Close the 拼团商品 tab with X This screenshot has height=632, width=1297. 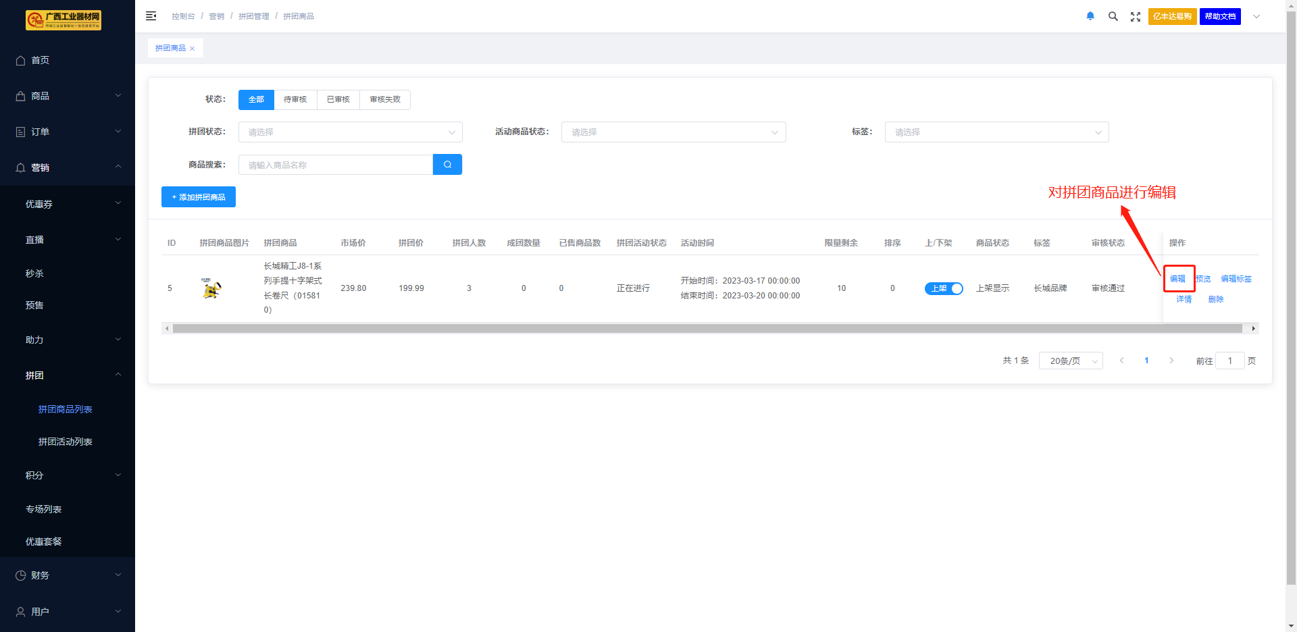tap(193, 49)
